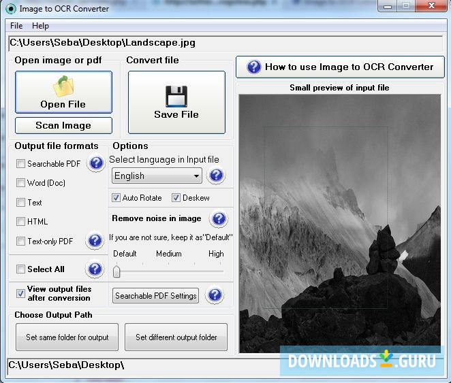Click help icon next to Select All
This screenshot has width=451, height=383.
95,269
